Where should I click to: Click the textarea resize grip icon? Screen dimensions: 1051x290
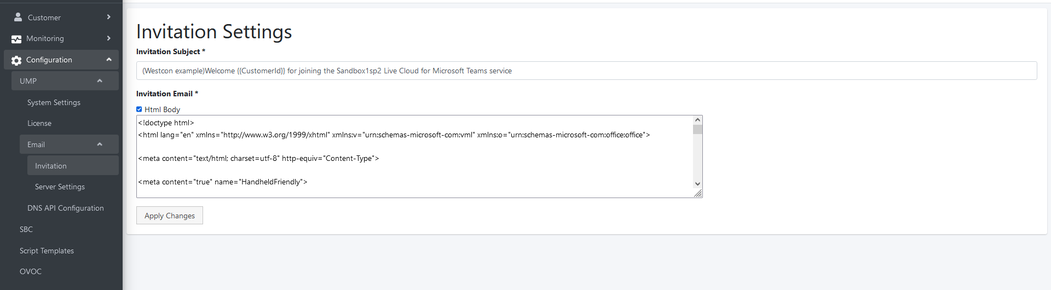click(x=698, y=193)
